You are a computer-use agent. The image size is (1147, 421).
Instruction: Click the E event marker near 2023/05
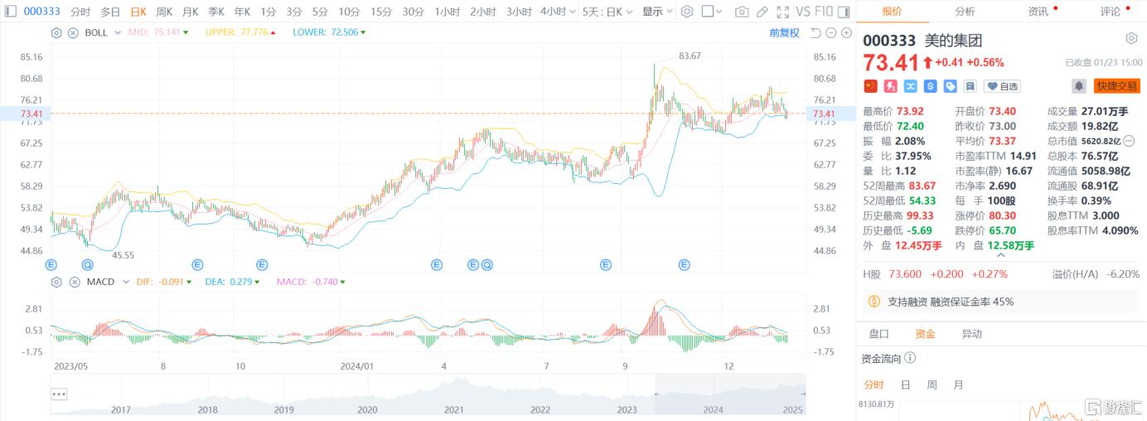click(x=51, y=264)
